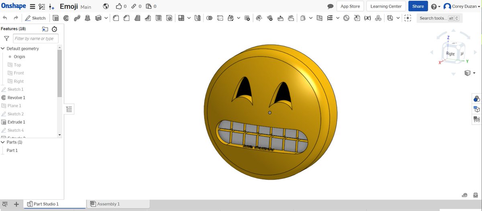482x211 pixels.
Task: Open the Help menu dropdown
Action: (x=435, y=6)
